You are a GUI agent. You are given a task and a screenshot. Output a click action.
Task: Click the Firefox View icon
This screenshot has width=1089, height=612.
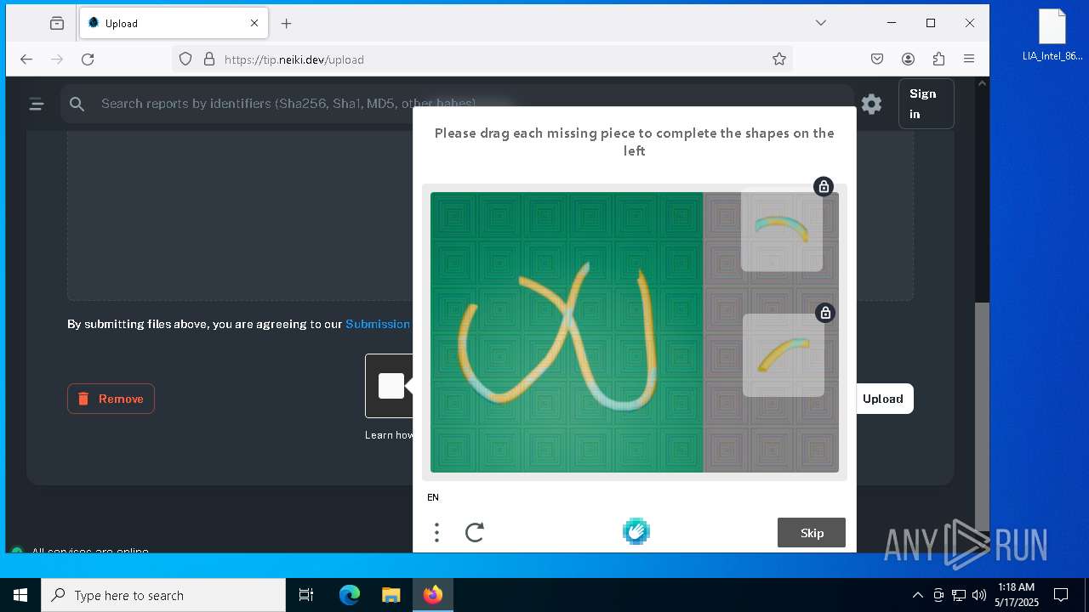point(57,23)
